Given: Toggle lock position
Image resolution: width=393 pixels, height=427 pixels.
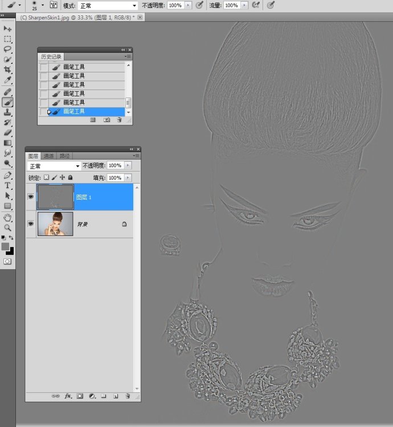Looking at the screenshot, I should [x=62, y=177].
